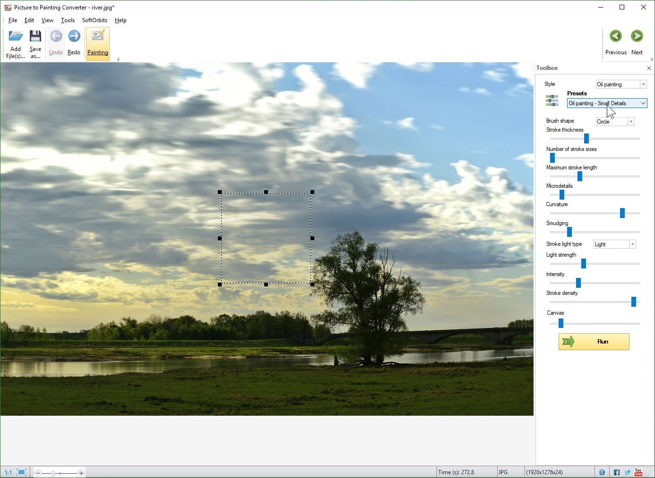This screenshot has width=655, height=478.
Task: Click the 'Time (s): 272.8' status text
Action: pos(456,472)
